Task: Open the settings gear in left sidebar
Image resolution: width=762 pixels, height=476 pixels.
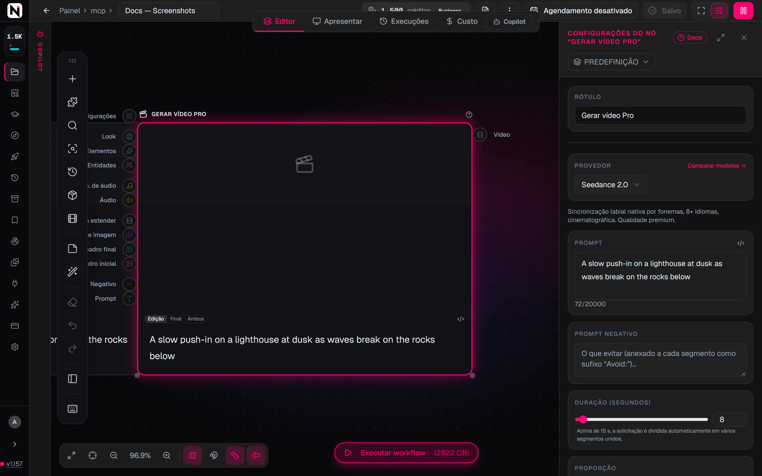Action: tap(15, 347)
